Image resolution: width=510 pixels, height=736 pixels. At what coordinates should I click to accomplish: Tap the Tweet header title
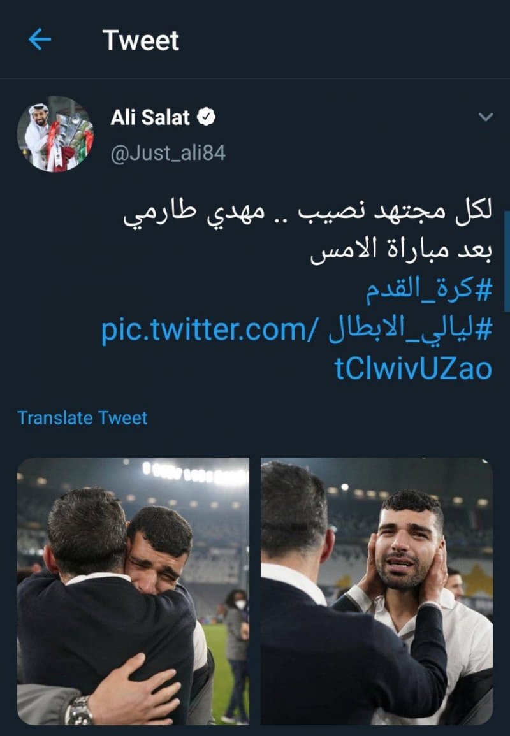click(x=140, y=40)
